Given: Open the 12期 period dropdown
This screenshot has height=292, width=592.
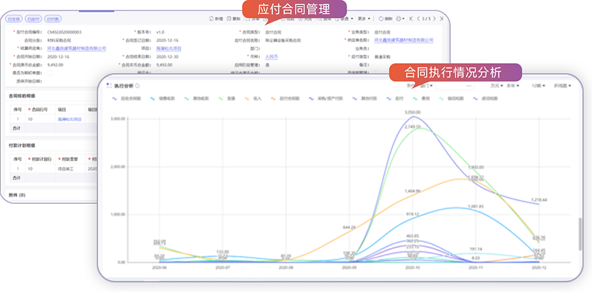Looking at the screenshot, I should pos(536,86).
